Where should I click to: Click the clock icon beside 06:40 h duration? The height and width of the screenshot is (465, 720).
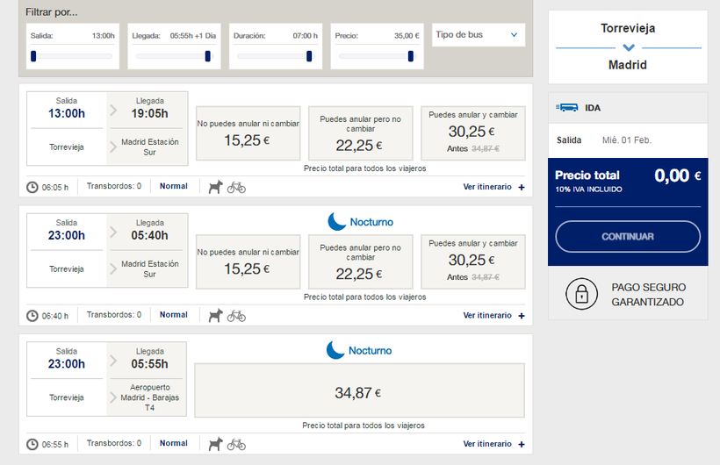(32, 315)
